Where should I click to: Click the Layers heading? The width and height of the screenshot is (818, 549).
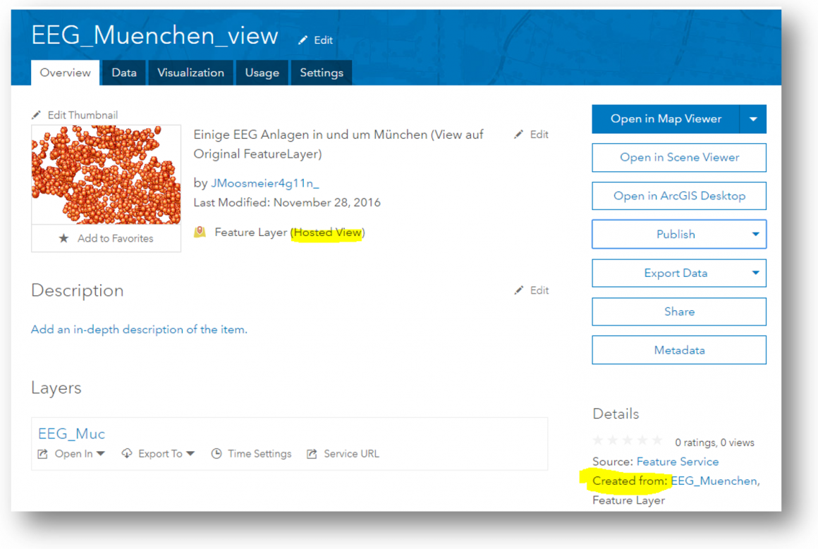coord(56,388)
